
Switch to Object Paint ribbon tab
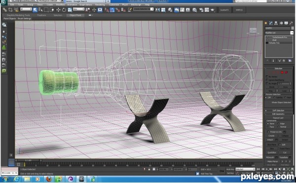[75, 15]
